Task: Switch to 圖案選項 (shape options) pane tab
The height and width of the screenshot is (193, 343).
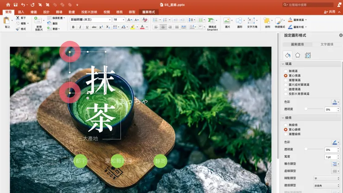Action: click(x=297, y=44)
